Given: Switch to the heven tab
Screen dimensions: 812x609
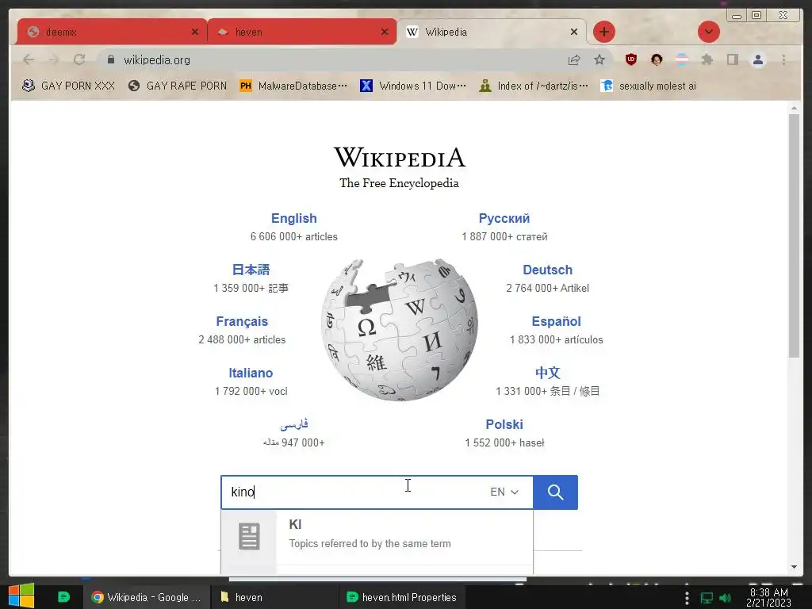Looking at the screenshot, I should point(302,32).
